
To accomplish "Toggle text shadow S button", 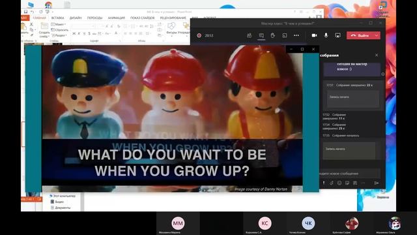I will point(89,33).
